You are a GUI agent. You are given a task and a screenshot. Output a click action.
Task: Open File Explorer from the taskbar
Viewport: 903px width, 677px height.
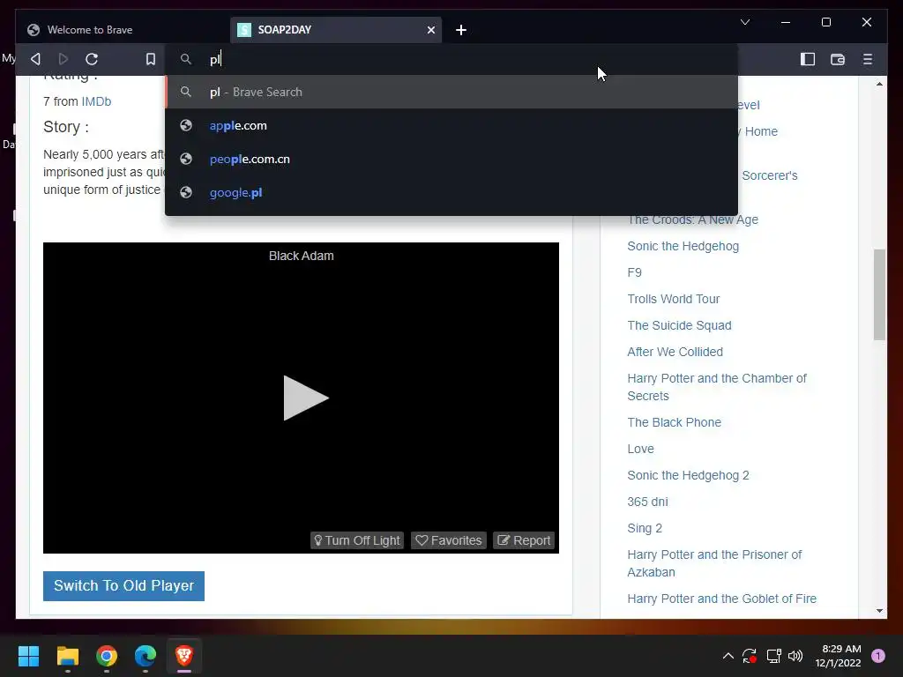[x=67, y=656]
